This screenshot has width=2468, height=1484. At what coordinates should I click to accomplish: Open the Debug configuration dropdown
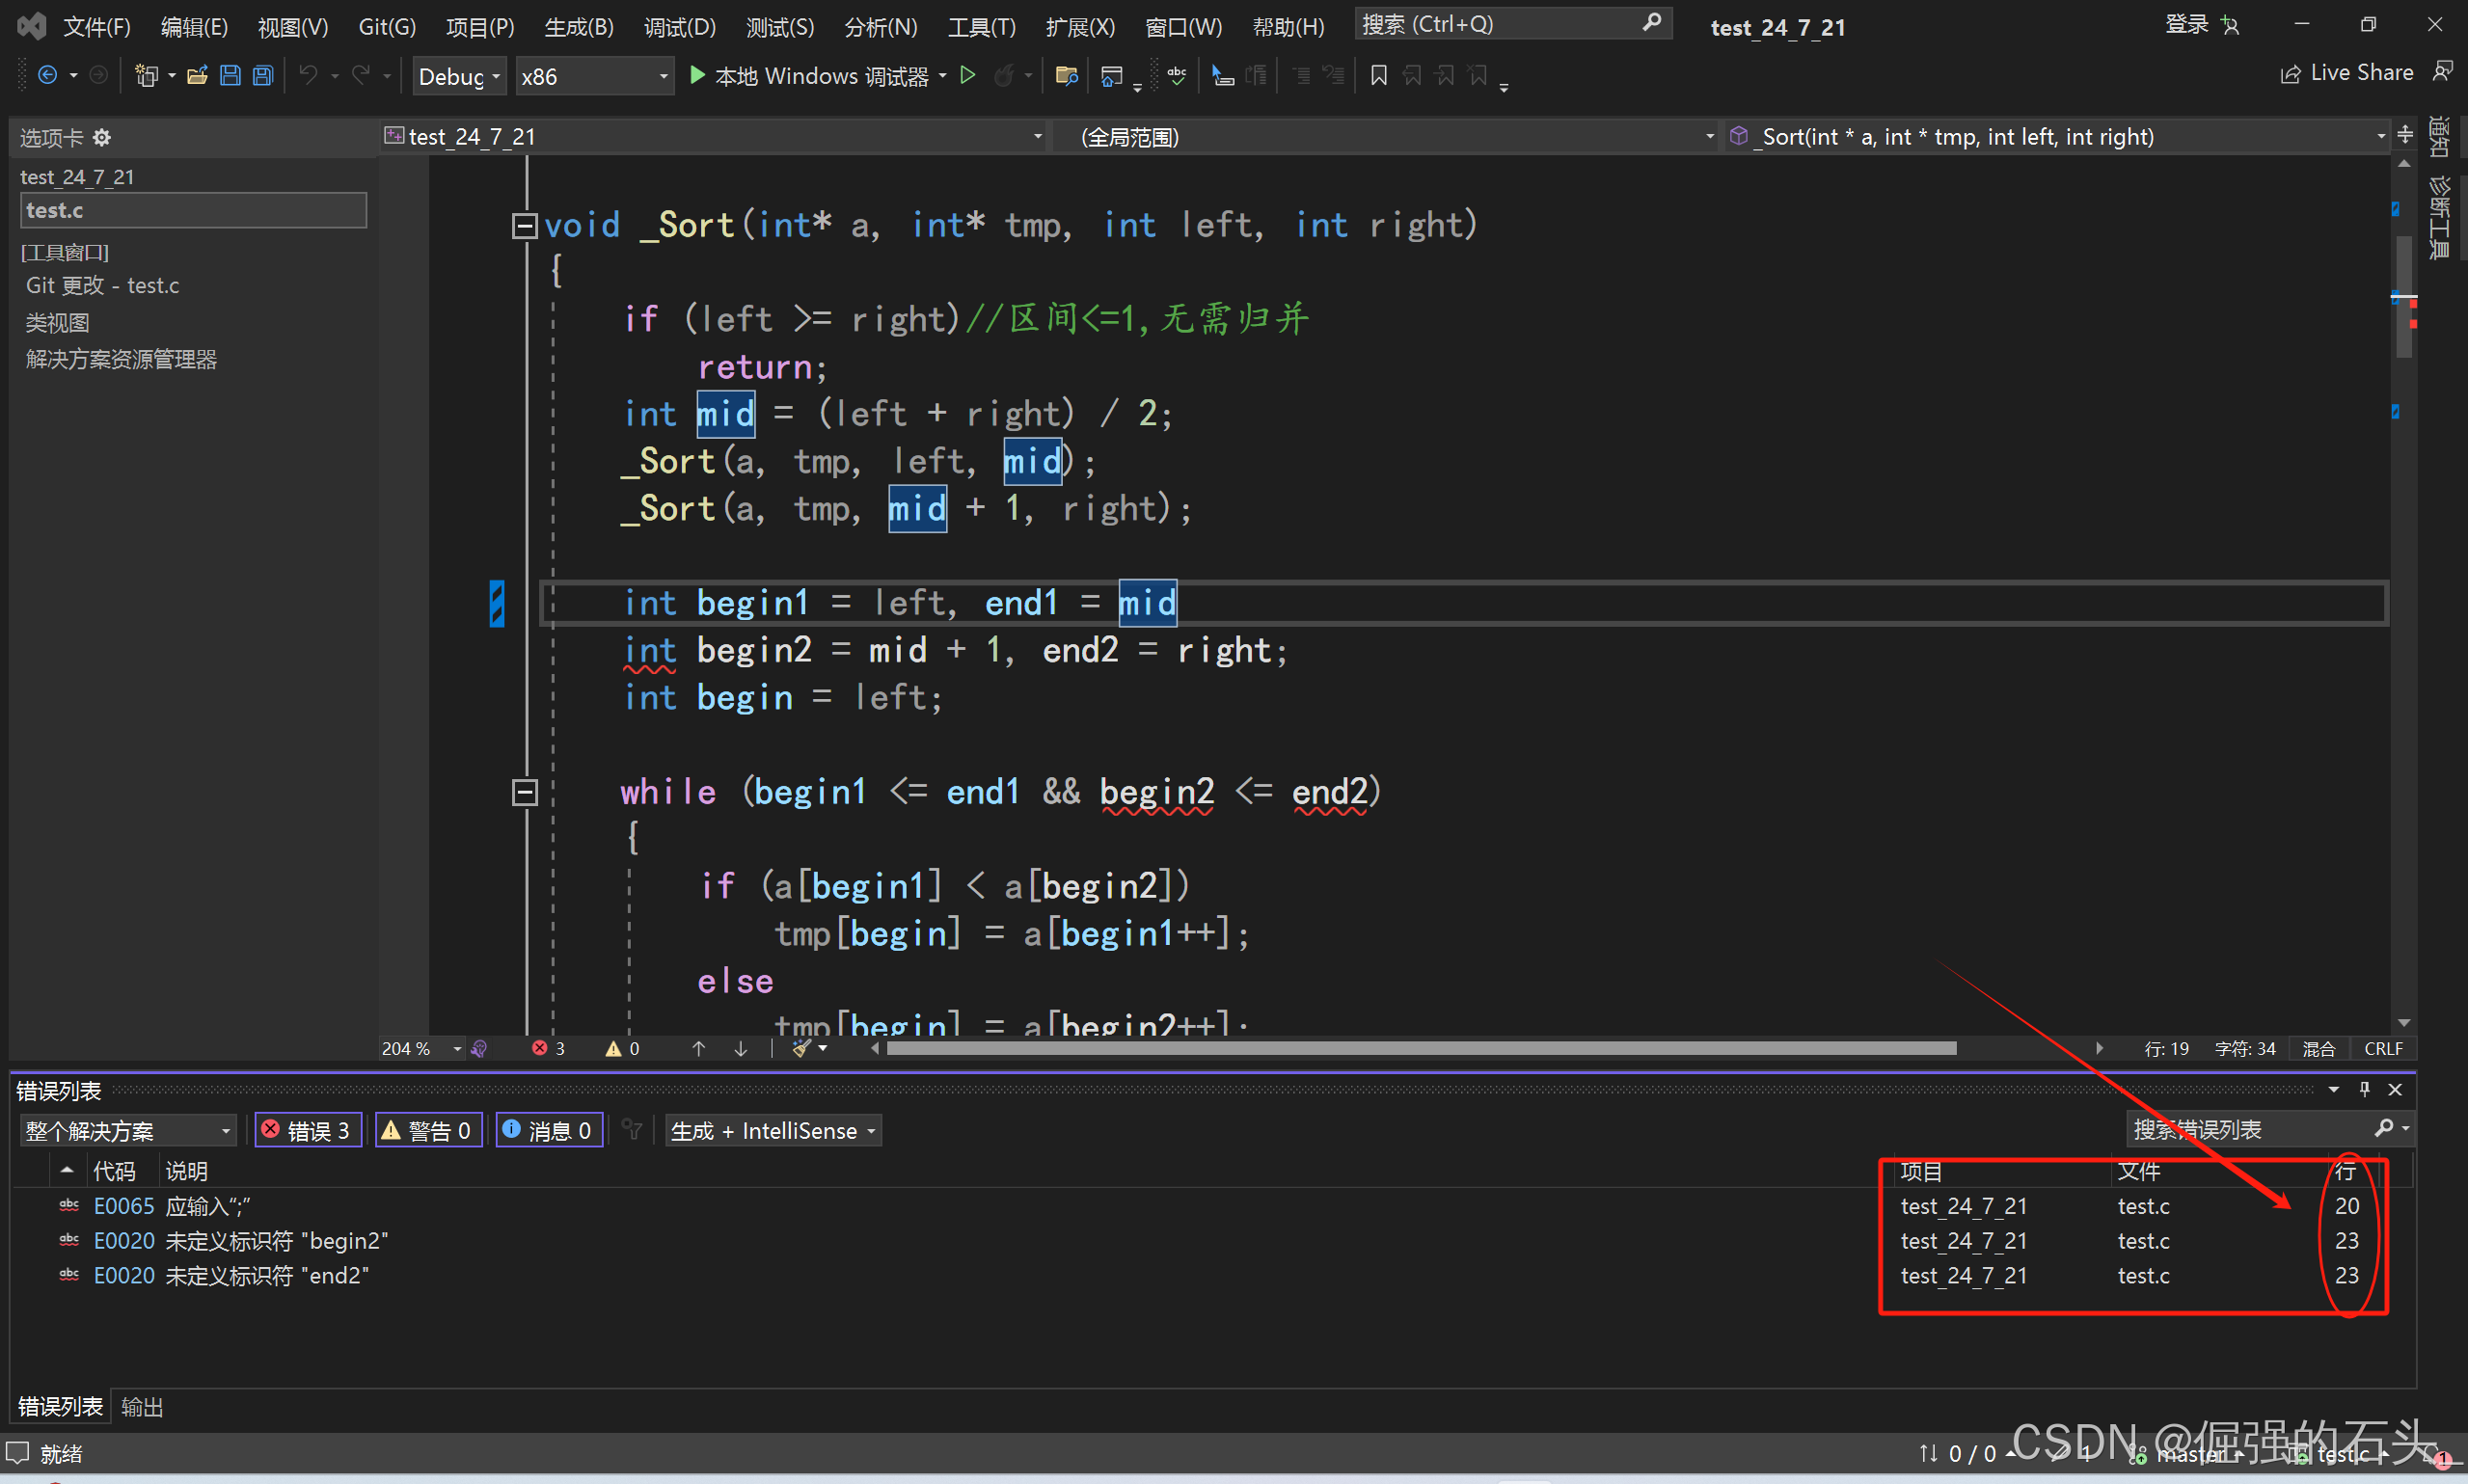pos(459,77)
